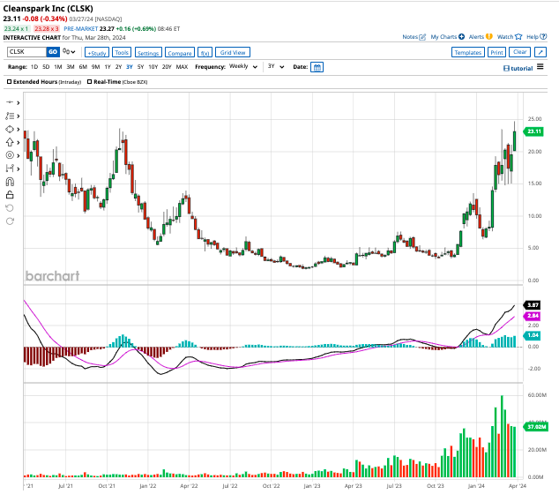This screenshot has width=559, height=494.
Task: Expand the arrow marker submenu arrow
Action: [x=19, y=142]
